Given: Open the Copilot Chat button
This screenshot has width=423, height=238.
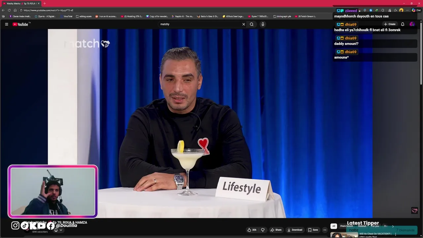Looking at the screenshot, I should point(416,10).
